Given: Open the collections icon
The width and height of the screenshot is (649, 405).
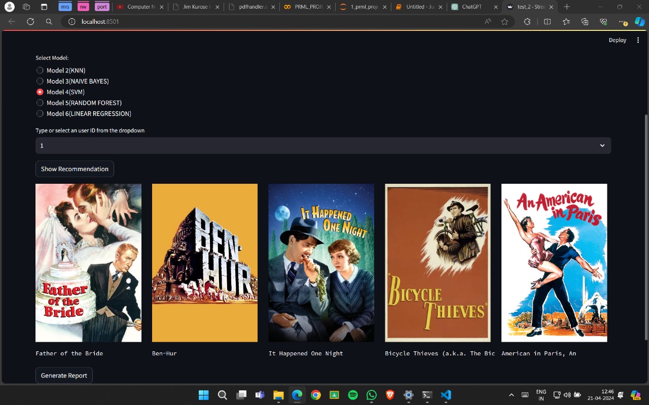Looking at the screenshot, I should click(585, 22).
